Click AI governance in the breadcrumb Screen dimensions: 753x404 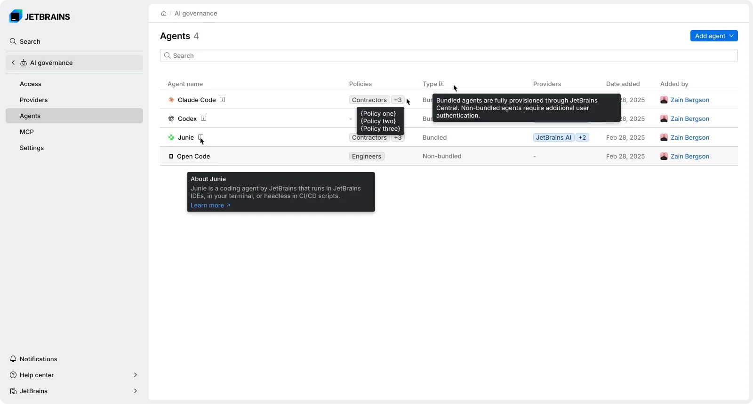click(x=196, y=14)
